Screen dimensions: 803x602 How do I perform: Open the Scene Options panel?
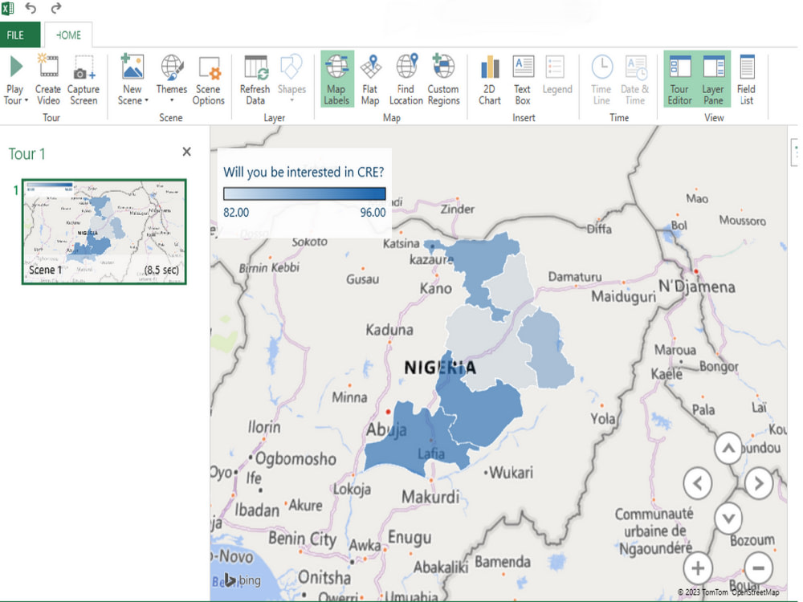pyautogui.click(x=209, y=78)
